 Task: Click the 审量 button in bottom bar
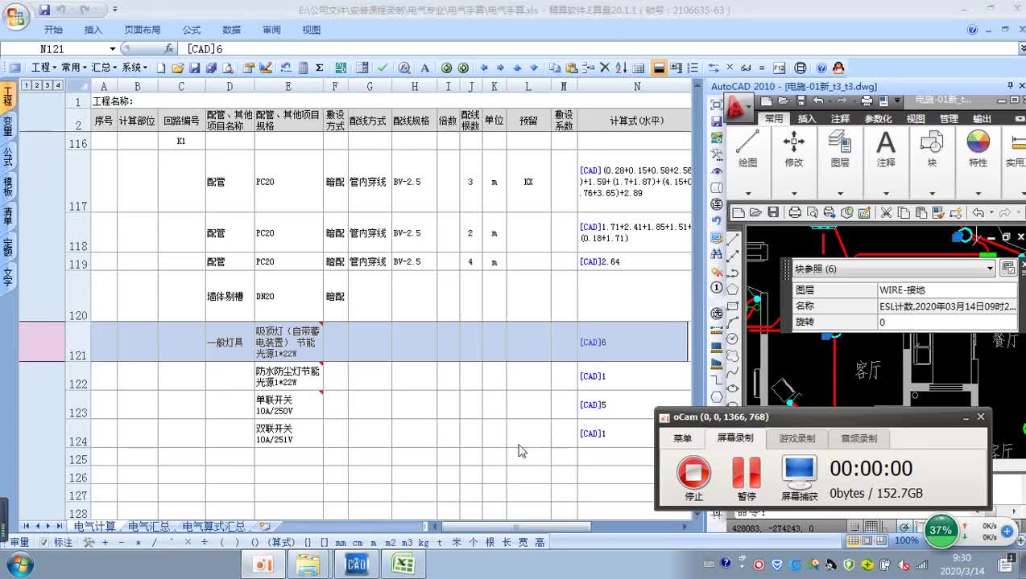[19, 542]
